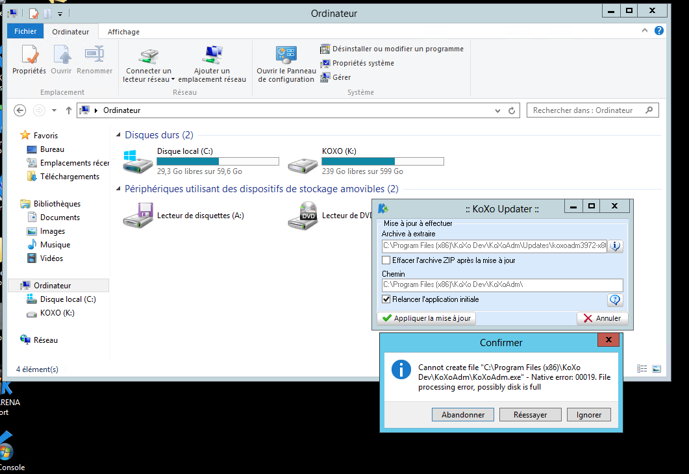Click the KOXO (K:) usage bar
Image resolution: width=689 pixels, height=474 pixels.
pyautogui.click(x=382, y=161)
